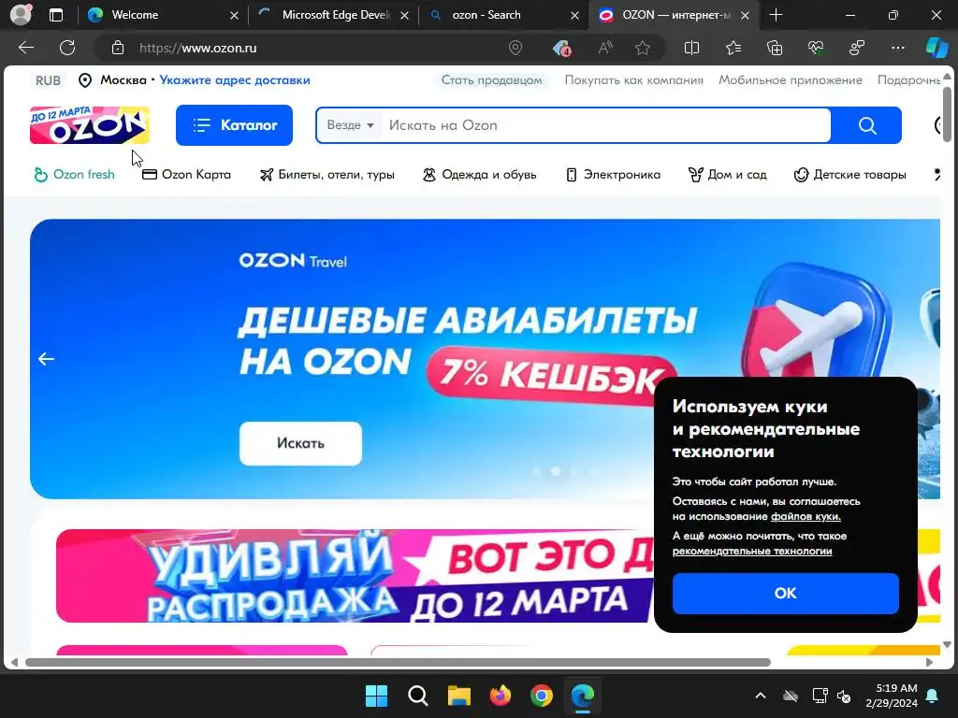This screenshot has width=958, height=718.
Task: Open Edge Settings and more menu
Action: (x=897, y=48)
